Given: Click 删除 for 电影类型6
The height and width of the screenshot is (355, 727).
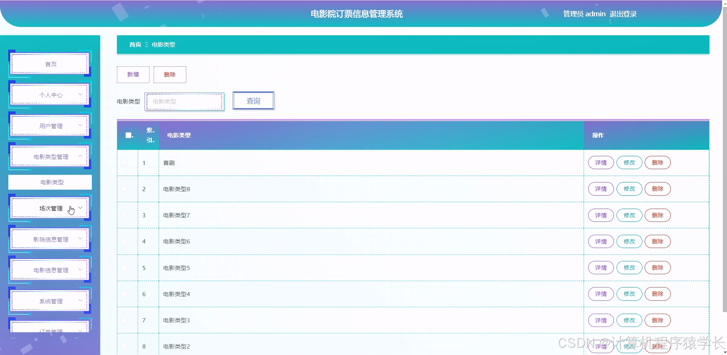Looking at the screenshot, I should [x=658, y=241].
